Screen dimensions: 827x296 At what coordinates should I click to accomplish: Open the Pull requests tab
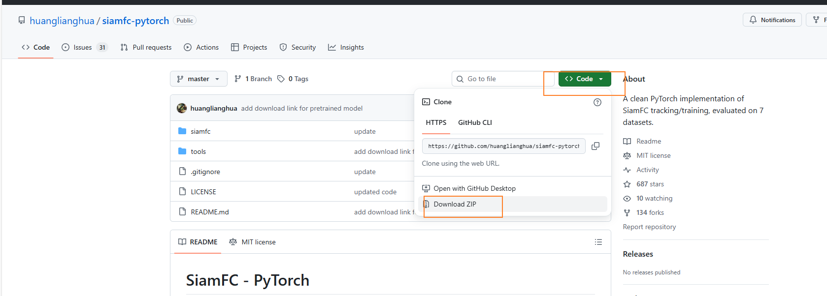(146, 47)
